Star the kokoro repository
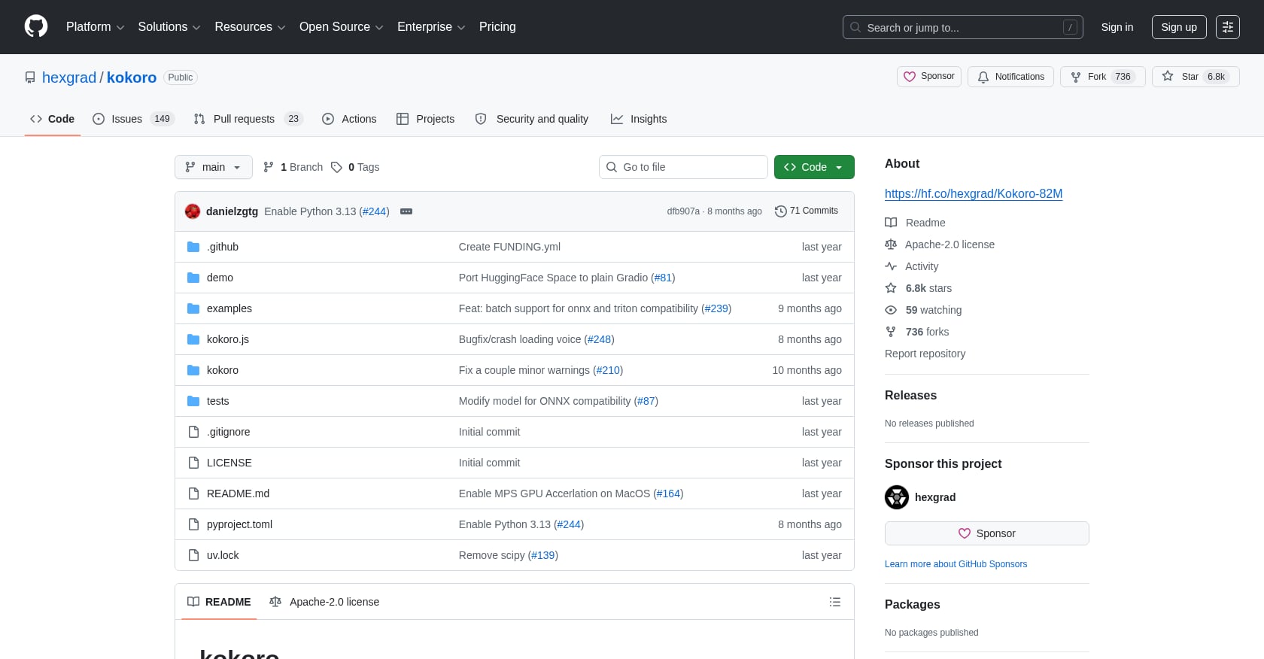Image resolution: width=1264 pixels, height=659 pixels. click(x=1196, y=77)
